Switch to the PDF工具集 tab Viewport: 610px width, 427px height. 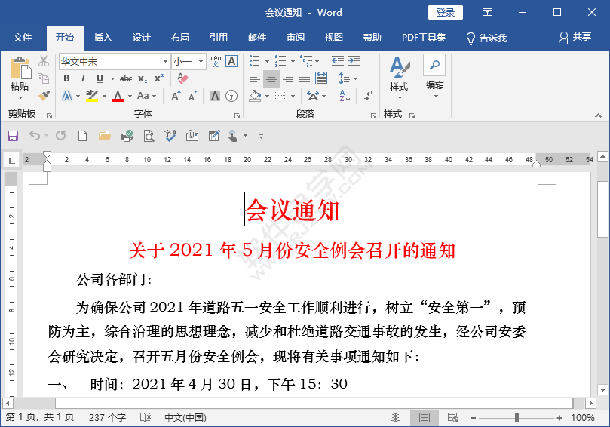[424, 38]
